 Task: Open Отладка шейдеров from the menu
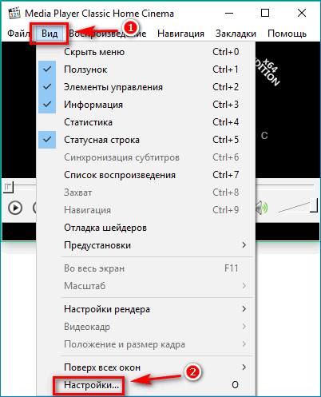(146, 228)
